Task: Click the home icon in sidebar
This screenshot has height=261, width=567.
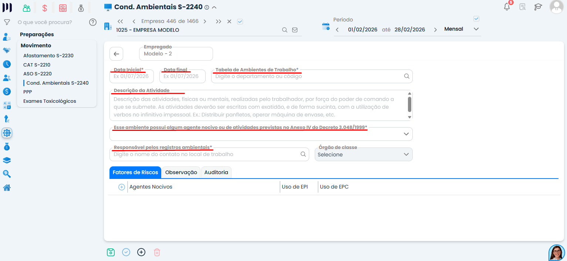Action: 7,187
